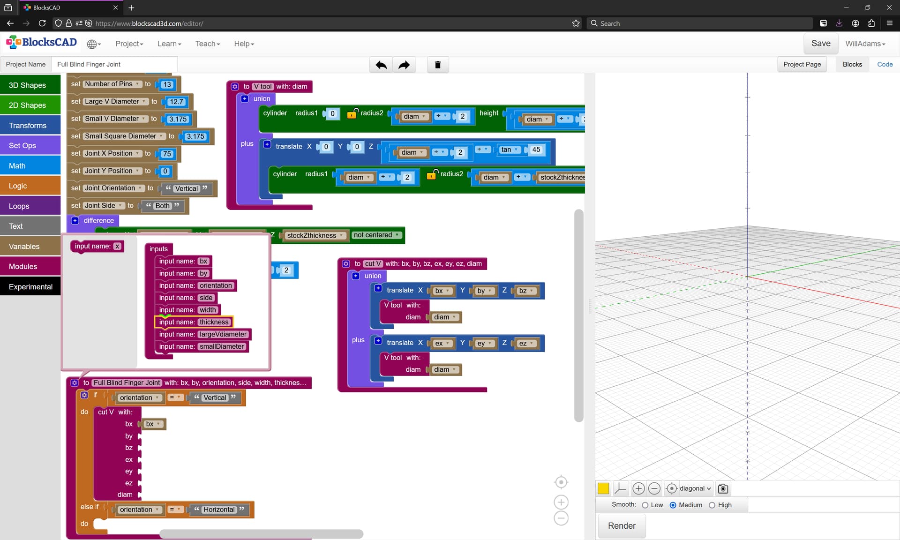Open the 3D Shapes toolbox category

click(30, 85)
